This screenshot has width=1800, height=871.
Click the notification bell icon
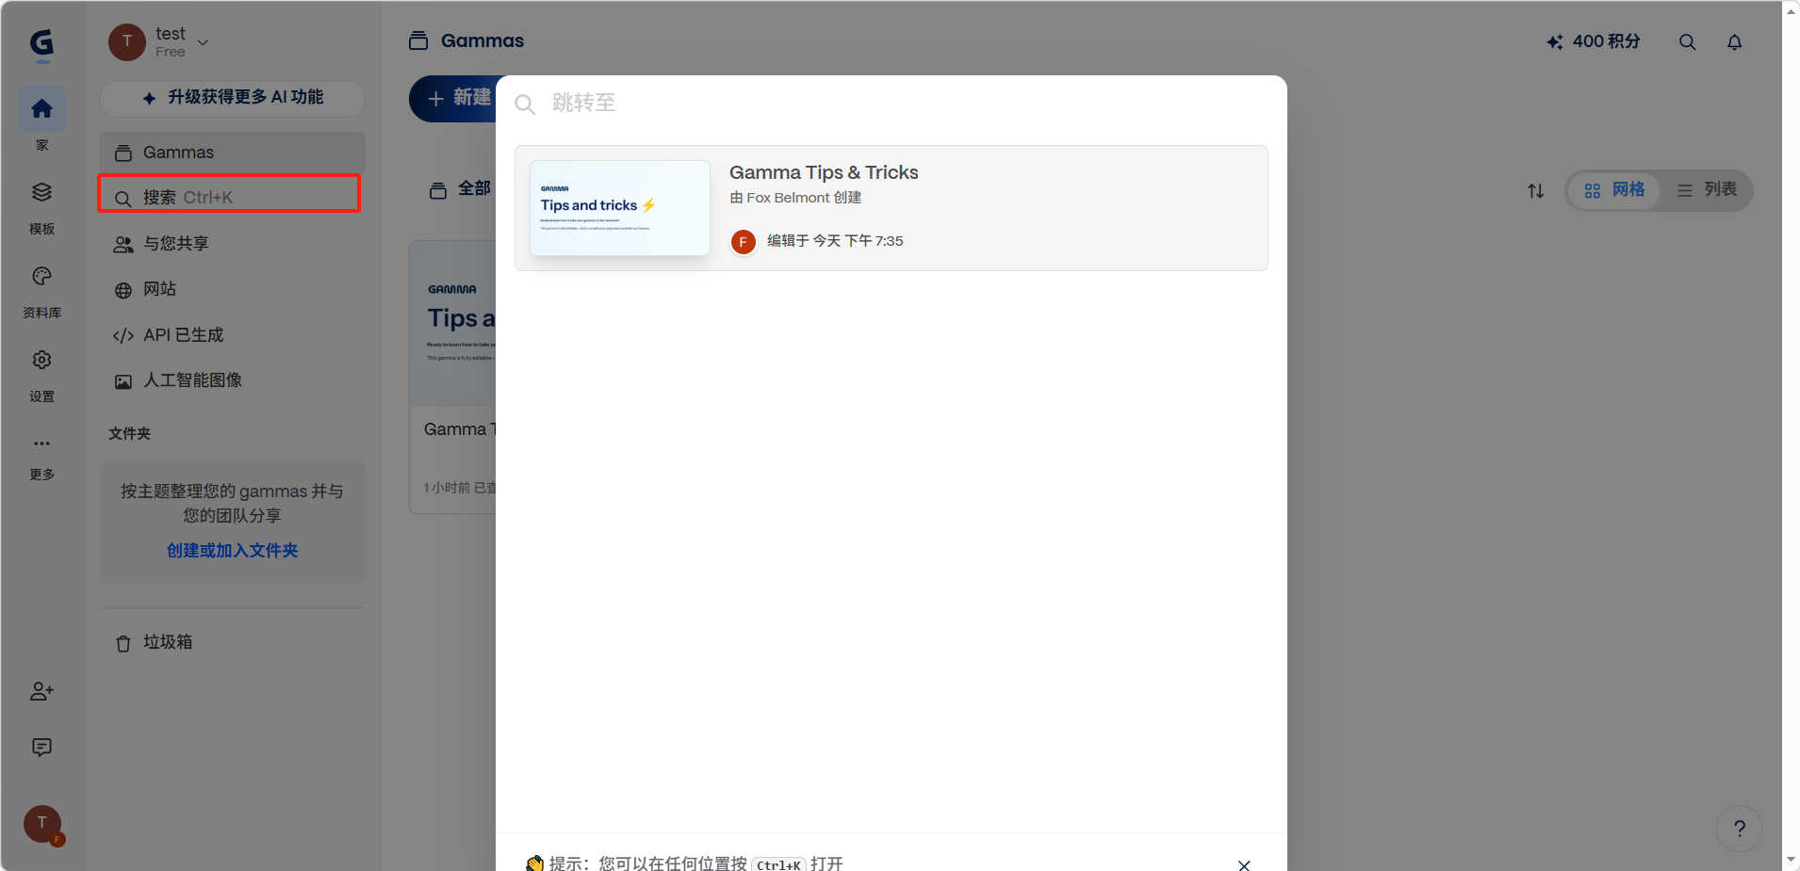coord(1734,42)
